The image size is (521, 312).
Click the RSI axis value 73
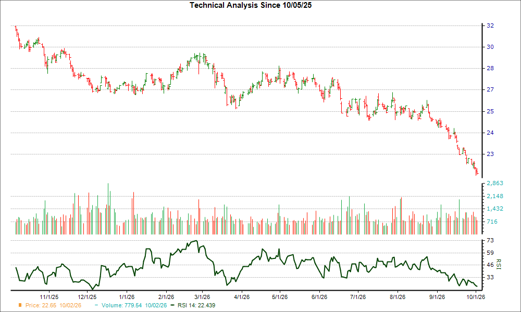point(490,240)
